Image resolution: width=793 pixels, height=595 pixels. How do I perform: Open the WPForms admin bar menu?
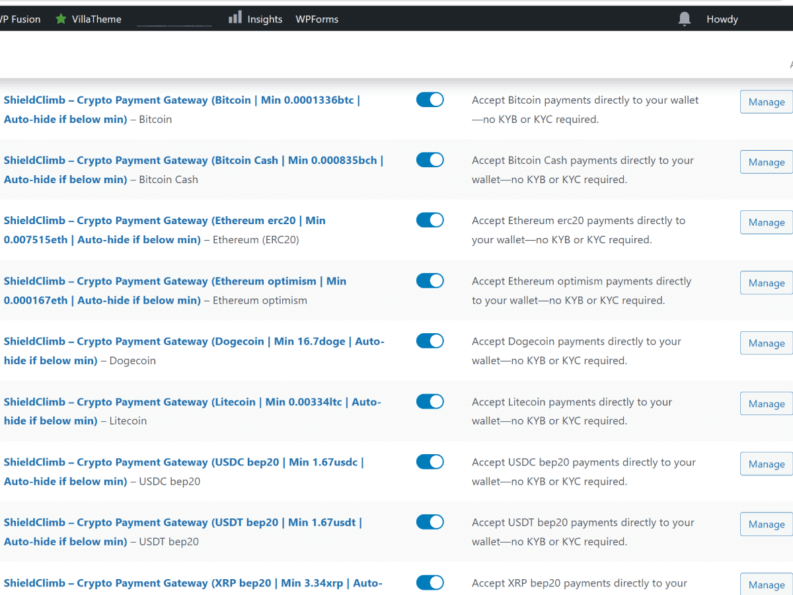317,19
